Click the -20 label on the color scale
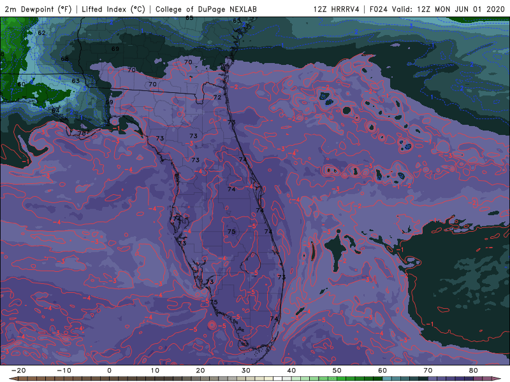This screenshot has width=510, height=382. click(x=18, y=371)
